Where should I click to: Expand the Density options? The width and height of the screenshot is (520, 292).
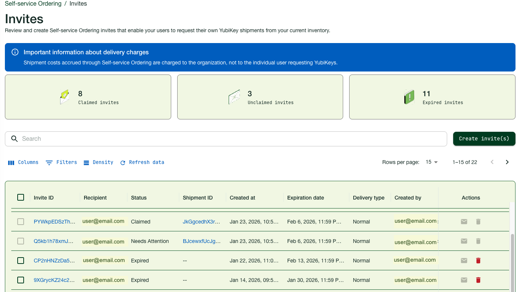tap(98, 162)
